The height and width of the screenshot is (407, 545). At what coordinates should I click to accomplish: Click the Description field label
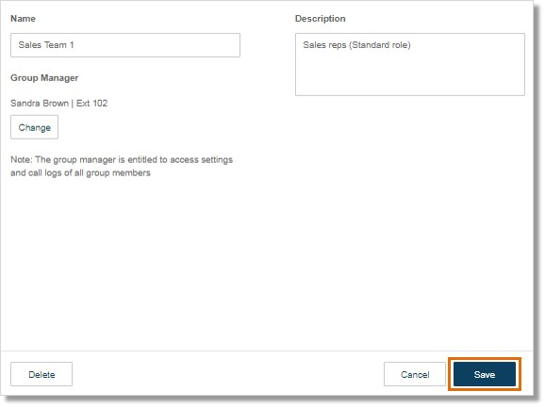(321, 19)
